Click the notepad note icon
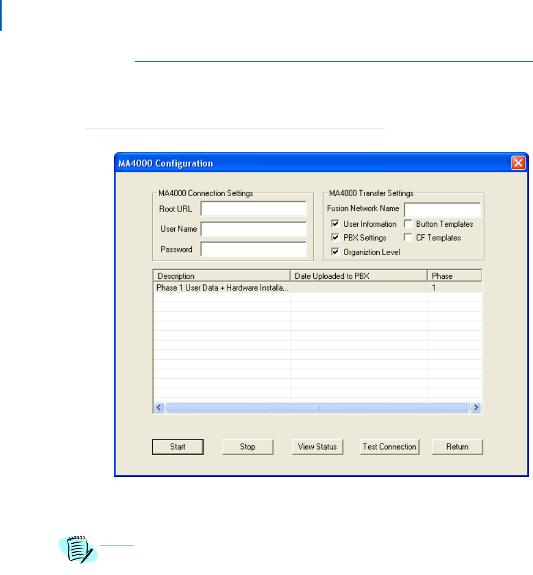 78,549
